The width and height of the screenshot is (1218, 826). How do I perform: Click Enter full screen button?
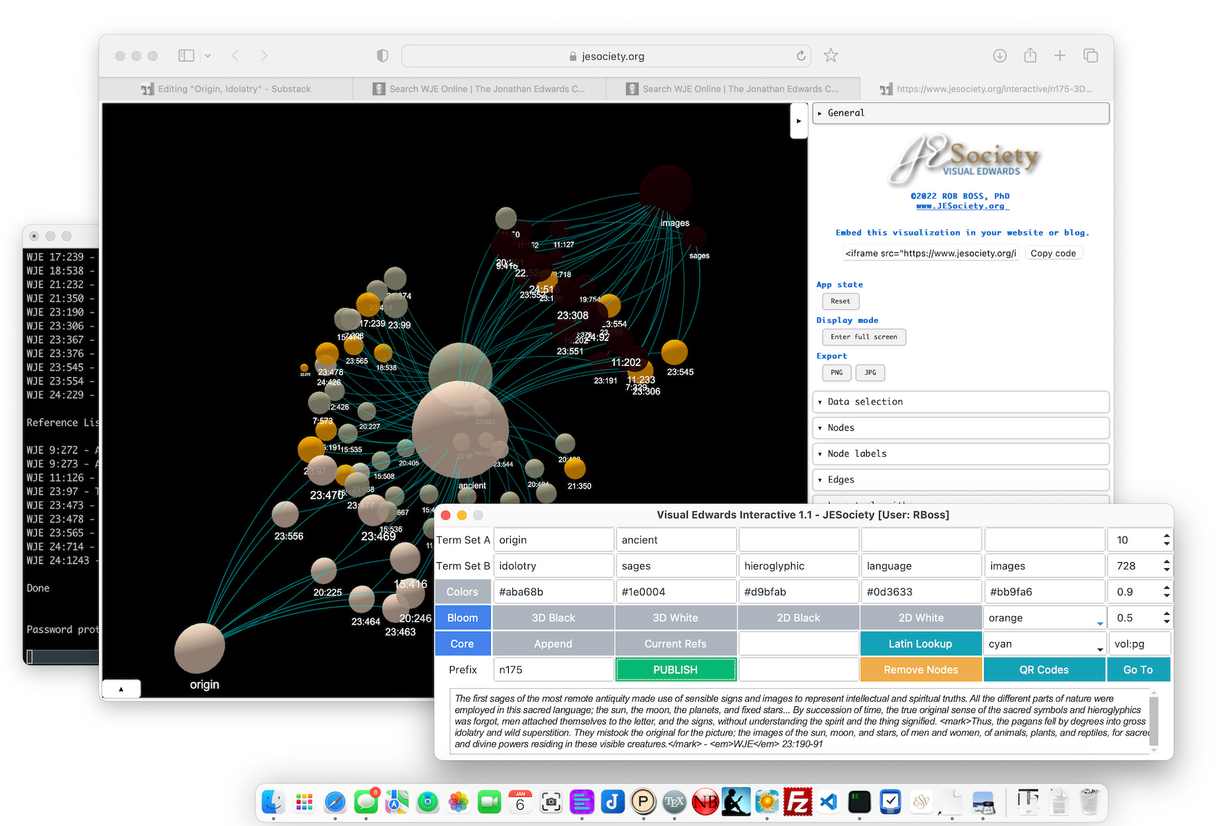[x=863, y=337]
